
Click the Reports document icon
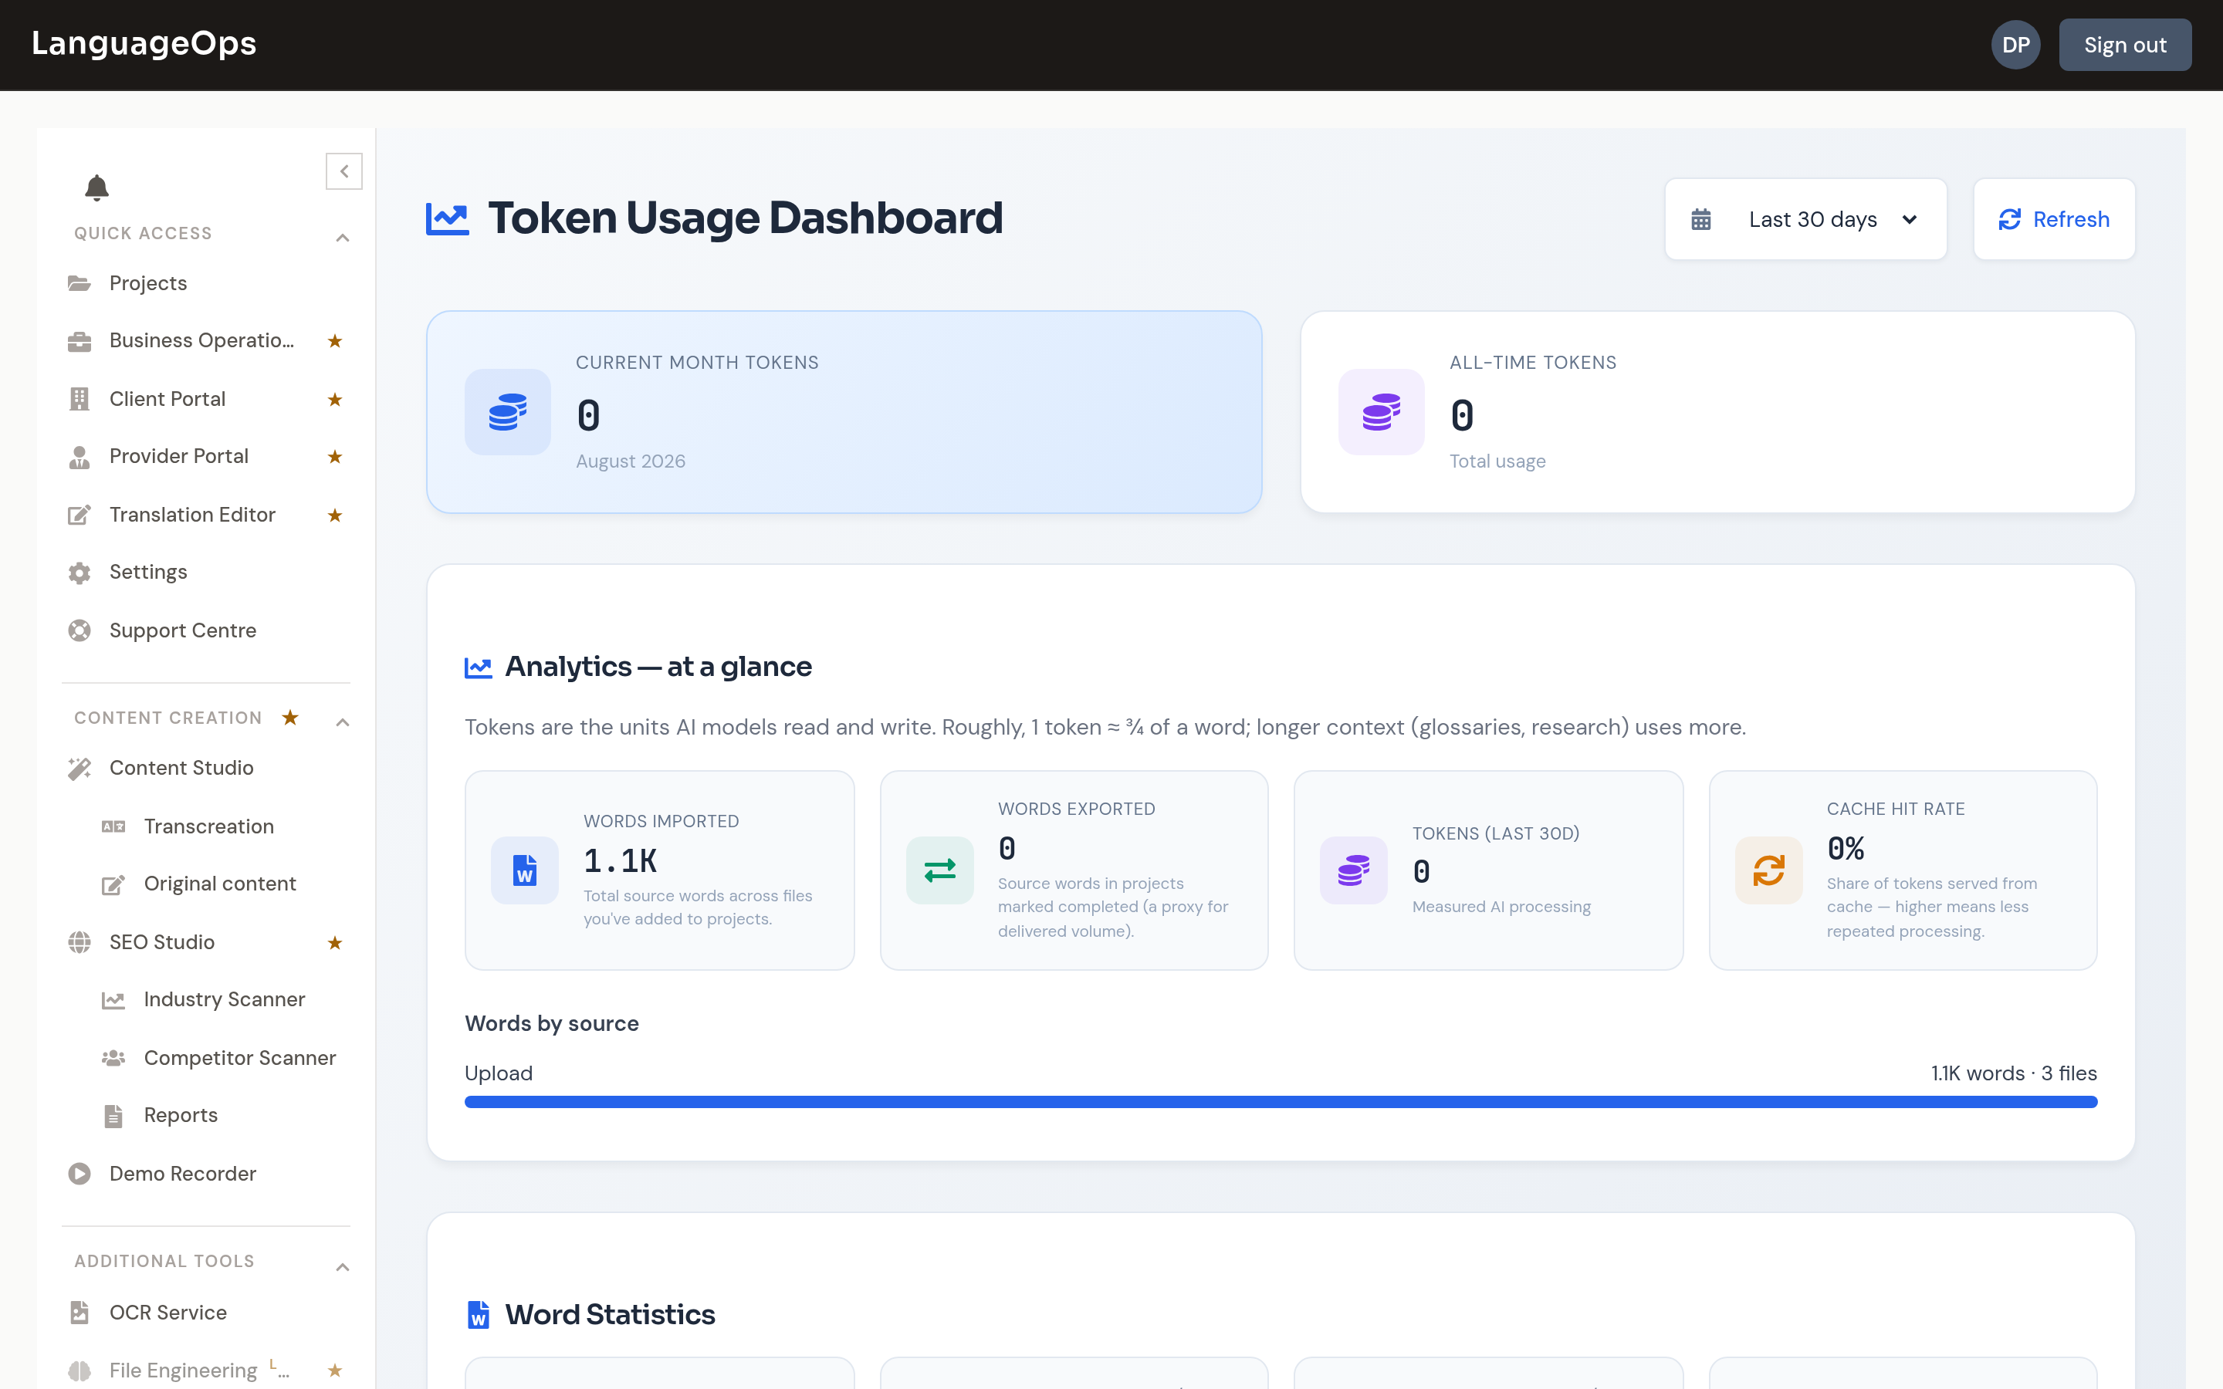click(x=113, y=1115)
